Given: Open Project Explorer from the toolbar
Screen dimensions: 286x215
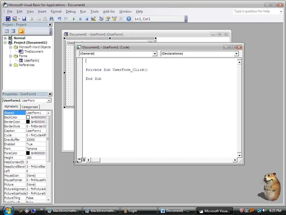Looking at the screenshot, I should (x=101, y=19).
